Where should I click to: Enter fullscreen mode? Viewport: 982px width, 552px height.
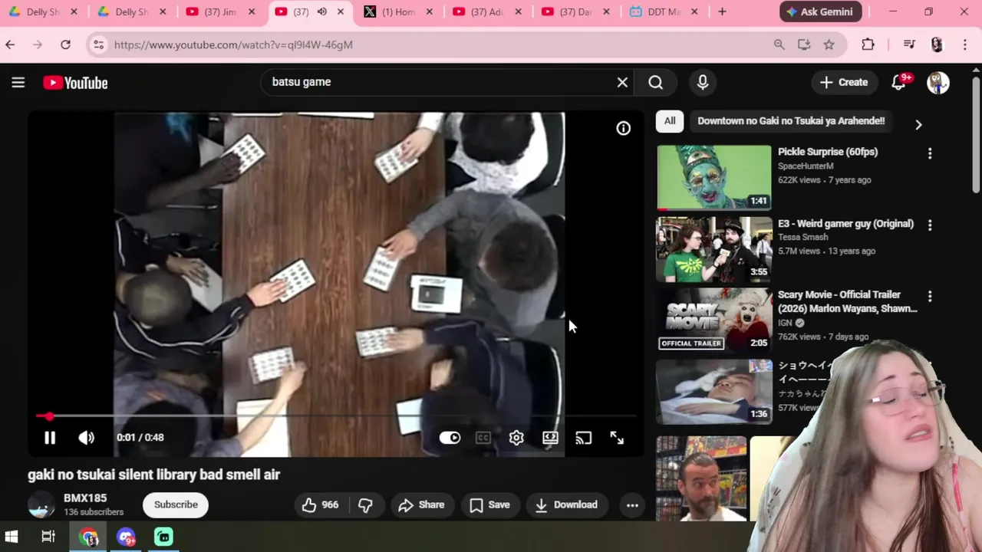pos(617,438)
